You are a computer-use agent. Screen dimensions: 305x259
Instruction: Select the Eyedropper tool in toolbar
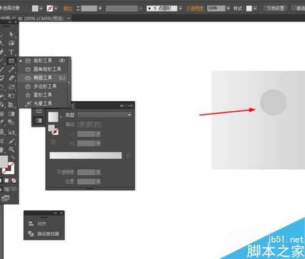12,141
